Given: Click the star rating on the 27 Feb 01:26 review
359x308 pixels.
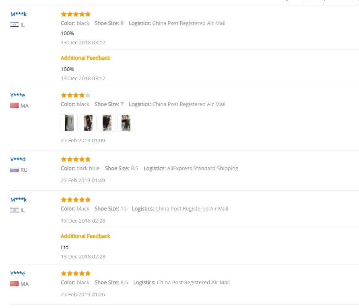Looking at the screenshot, I should tap(76, 273).
